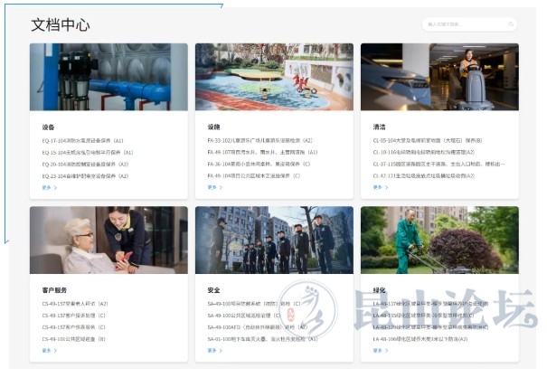Show 更多 in the 绿化 card

click(x=380, y=350)
